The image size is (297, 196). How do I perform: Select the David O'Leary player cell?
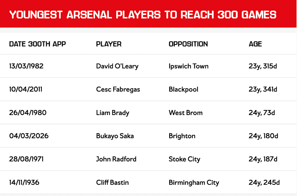pyautogui.click(x=117, y=66)
